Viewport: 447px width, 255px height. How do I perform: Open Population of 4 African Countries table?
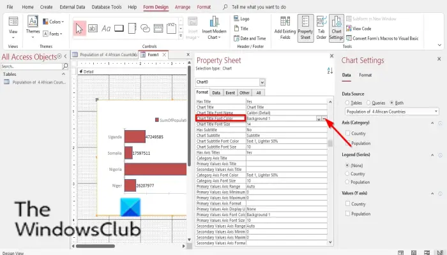[34, 82]
